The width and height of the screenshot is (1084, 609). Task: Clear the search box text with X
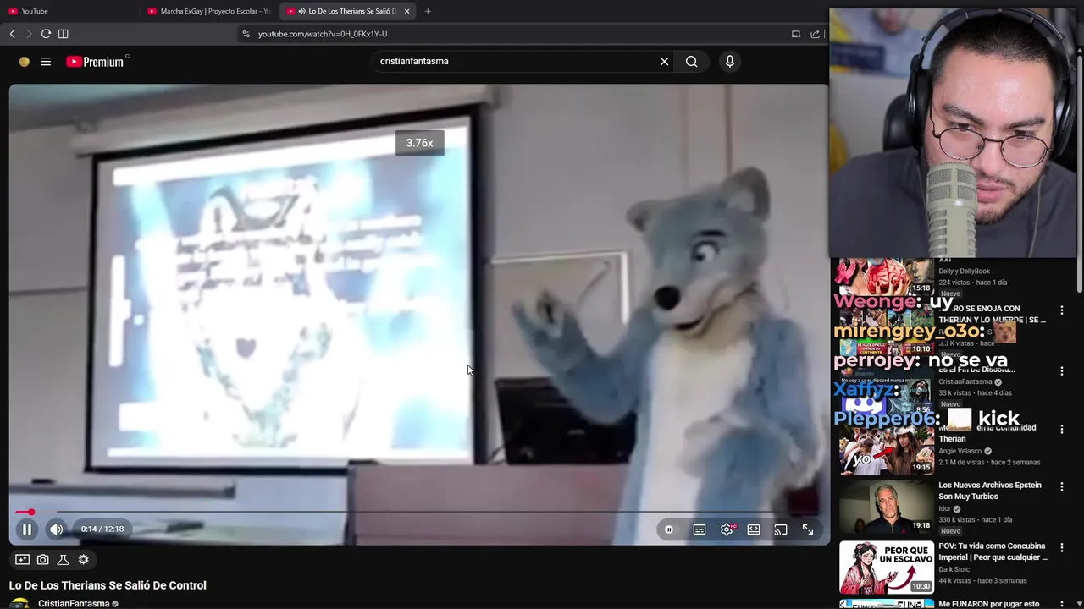(x=665, y=62)
